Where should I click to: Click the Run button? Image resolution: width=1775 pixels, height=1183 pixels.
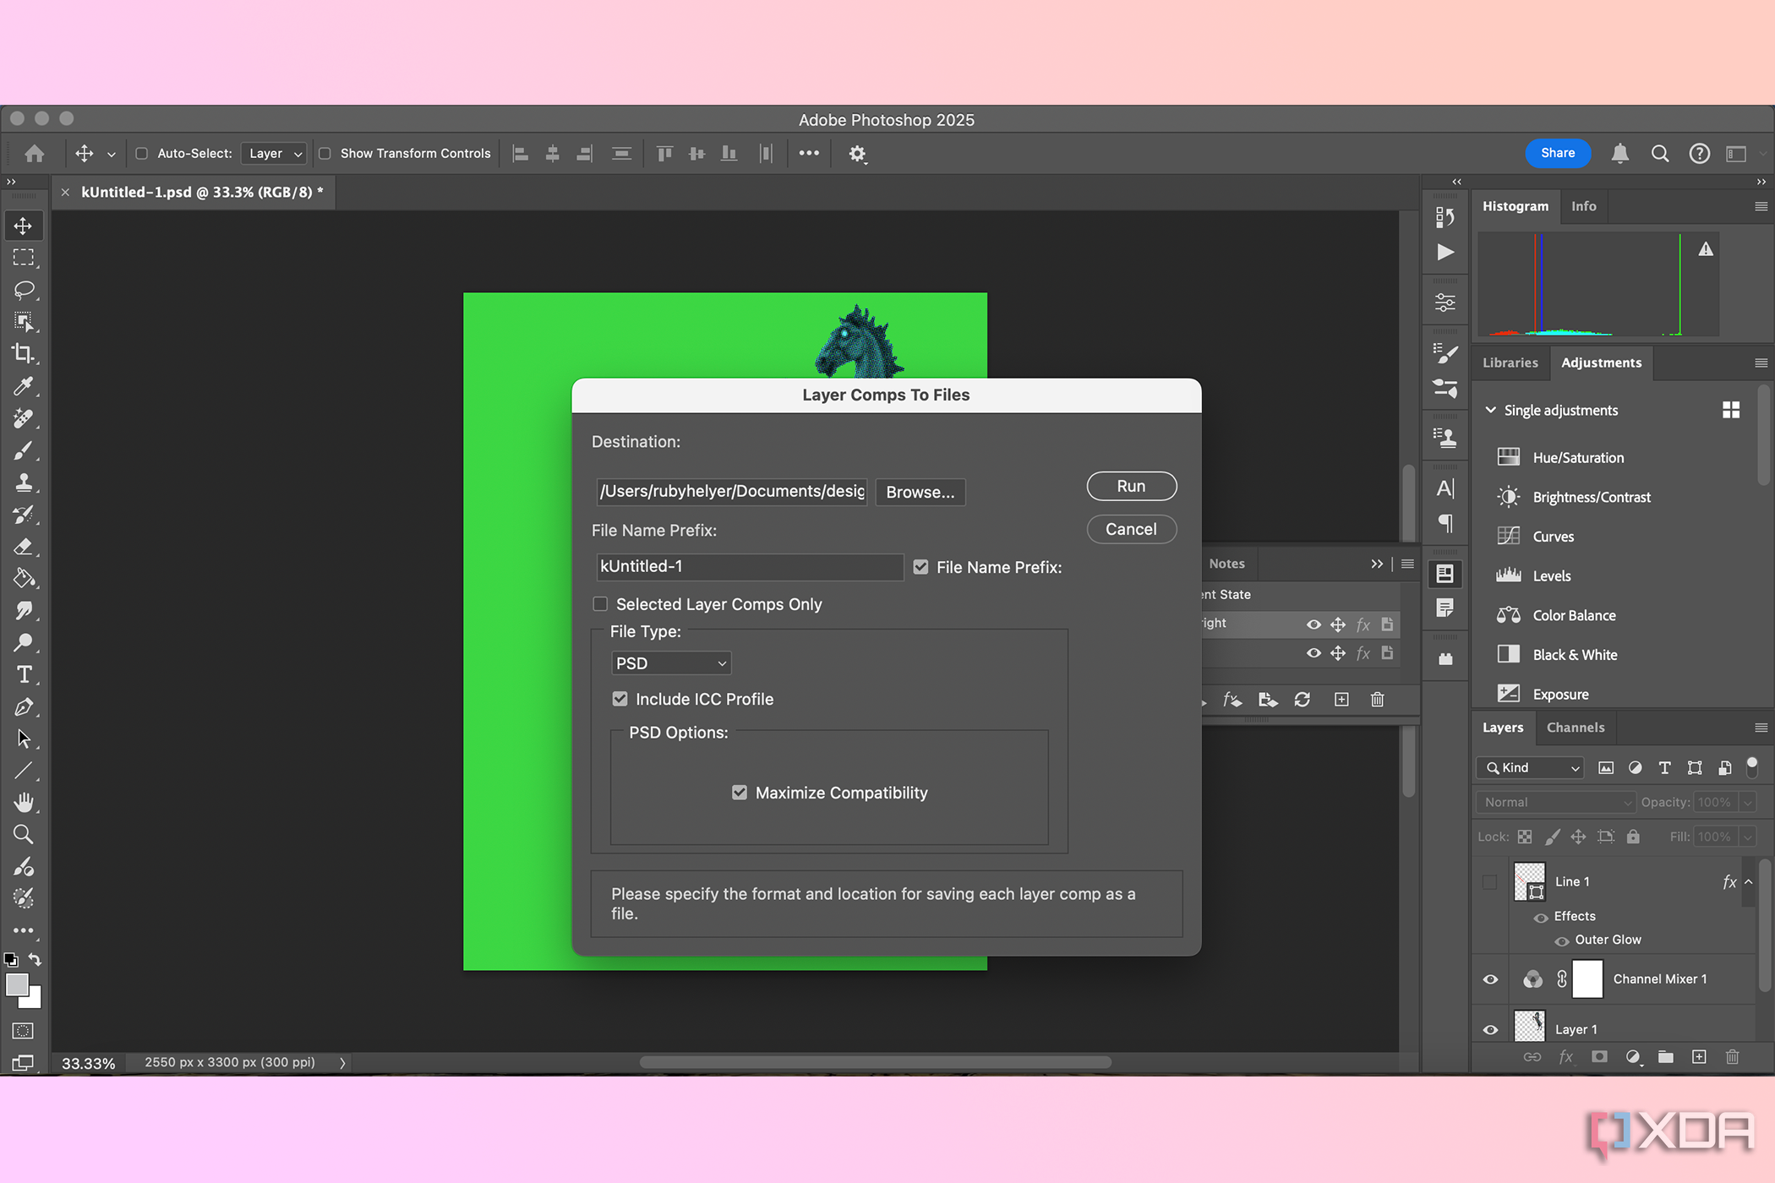(1131, 484)
